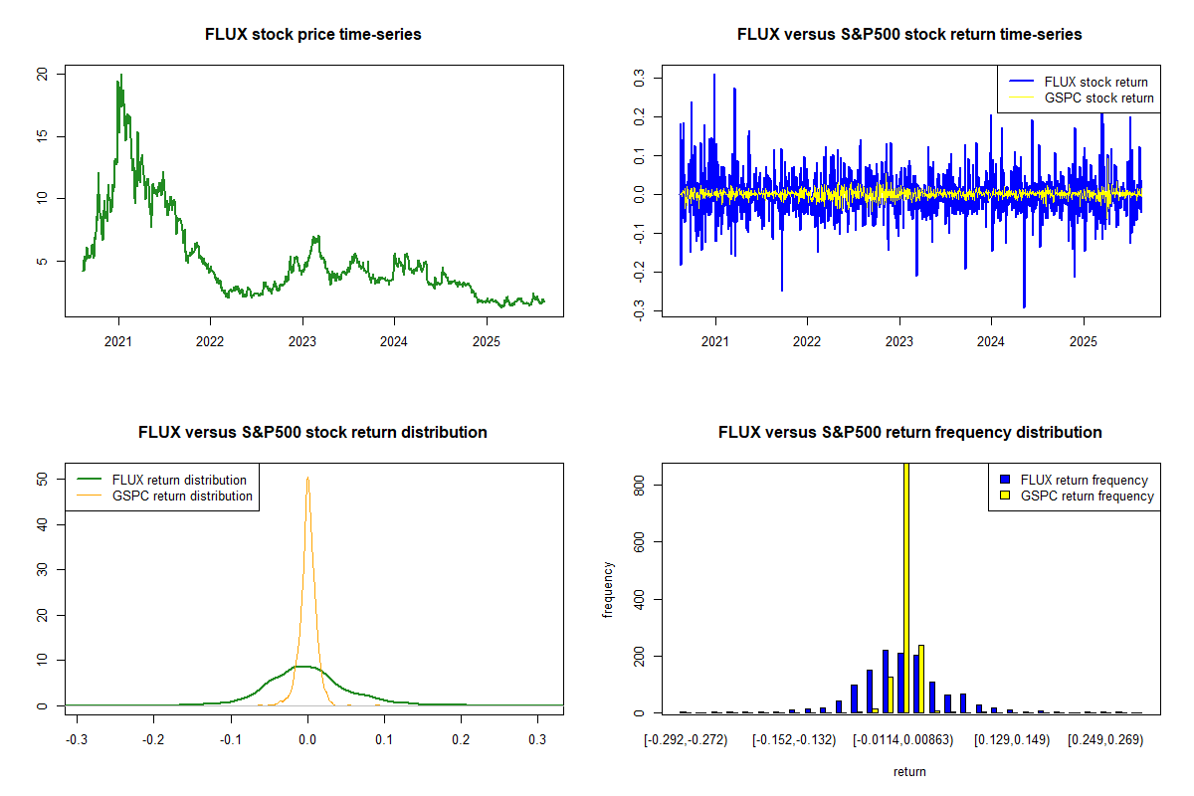This screenshot has width=1194, height=796.
Task: Click the 'return' x-axis label under histogram
Action: (909, 771)
